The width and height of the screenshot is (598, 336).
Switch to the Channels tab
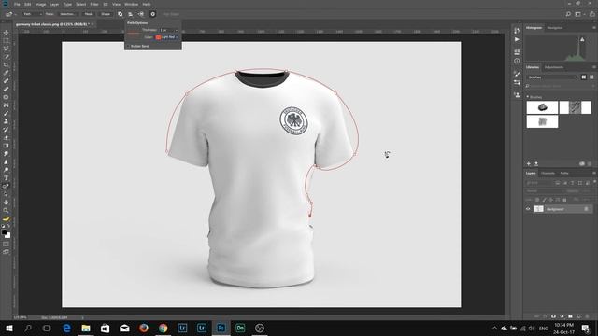[548, 174]
